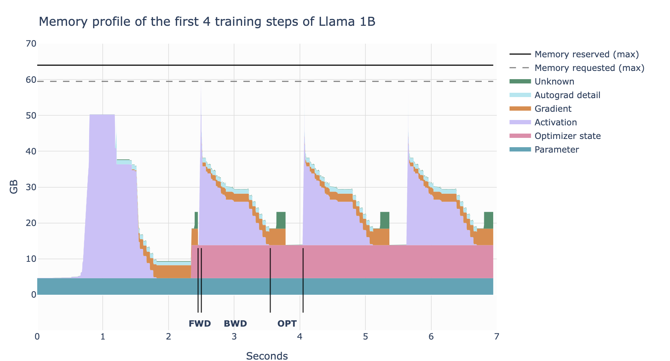This screenshot has height=361, width=670.
Task: Click the x-axis tick label 4
Action: tap(300, 337)
